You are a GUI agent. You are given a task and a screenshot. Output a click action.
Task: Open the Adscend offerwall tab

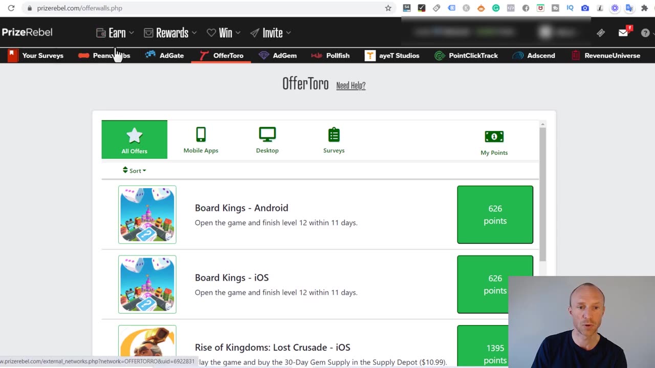[x=534, y=56]
